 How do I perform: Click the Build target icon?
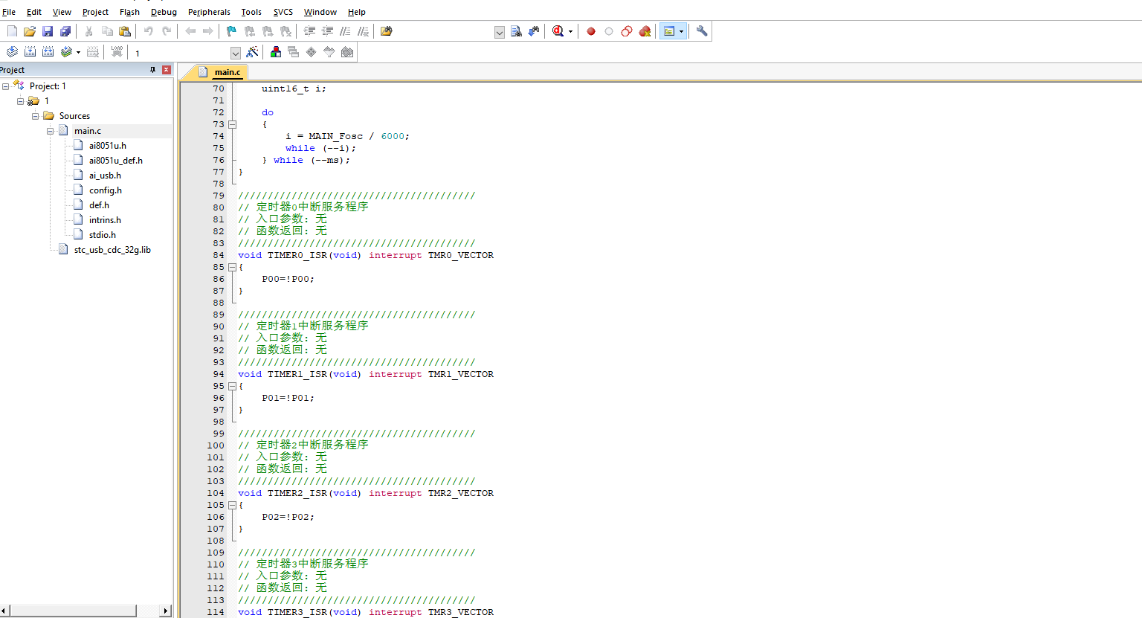coord(30,52)
